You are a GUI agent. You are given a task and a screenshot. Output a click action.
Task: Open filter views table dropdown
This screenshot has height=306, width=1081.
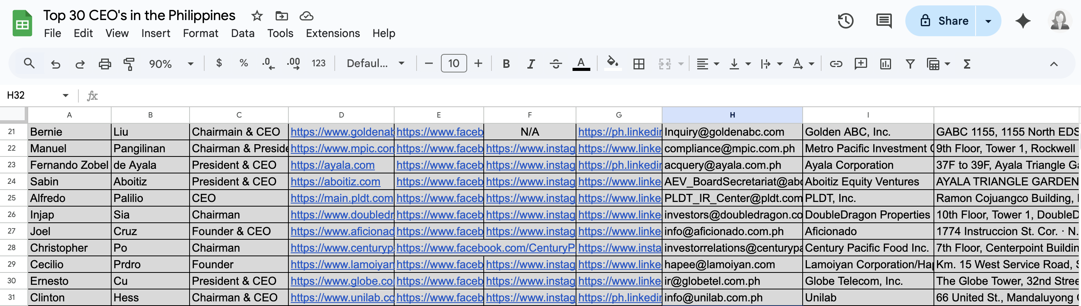938,64
